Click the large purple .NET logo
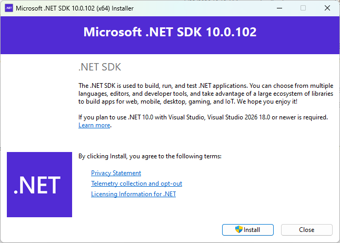The height and width of the screenshot is (243, 340). click(x=39, y=185)
